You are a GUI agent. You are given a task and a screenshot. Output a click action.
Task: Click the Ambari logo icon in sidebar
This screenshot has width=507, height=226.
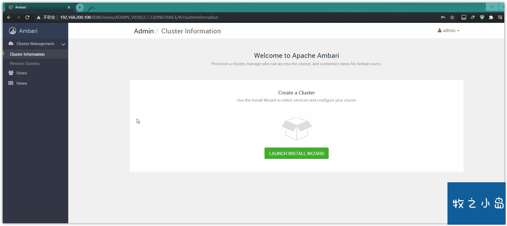13,31
